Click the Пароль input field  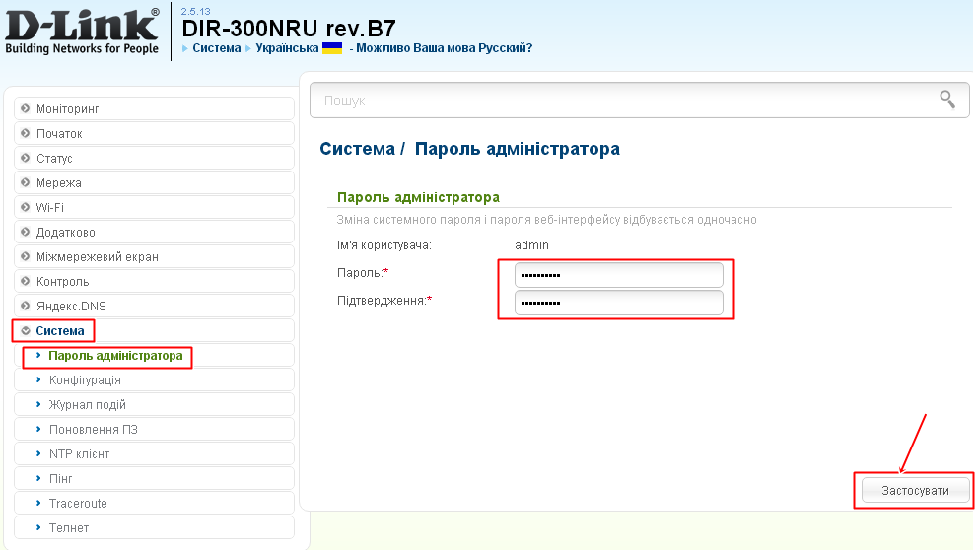(619, 275)
